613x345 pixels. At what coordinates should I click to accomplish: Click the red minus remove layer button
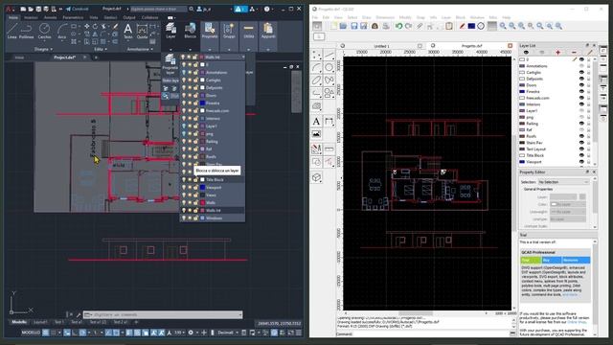point(574,53)
